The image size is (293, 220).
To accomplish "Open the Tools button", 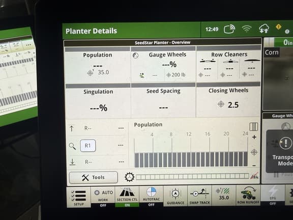I will [x=94, y=177].
